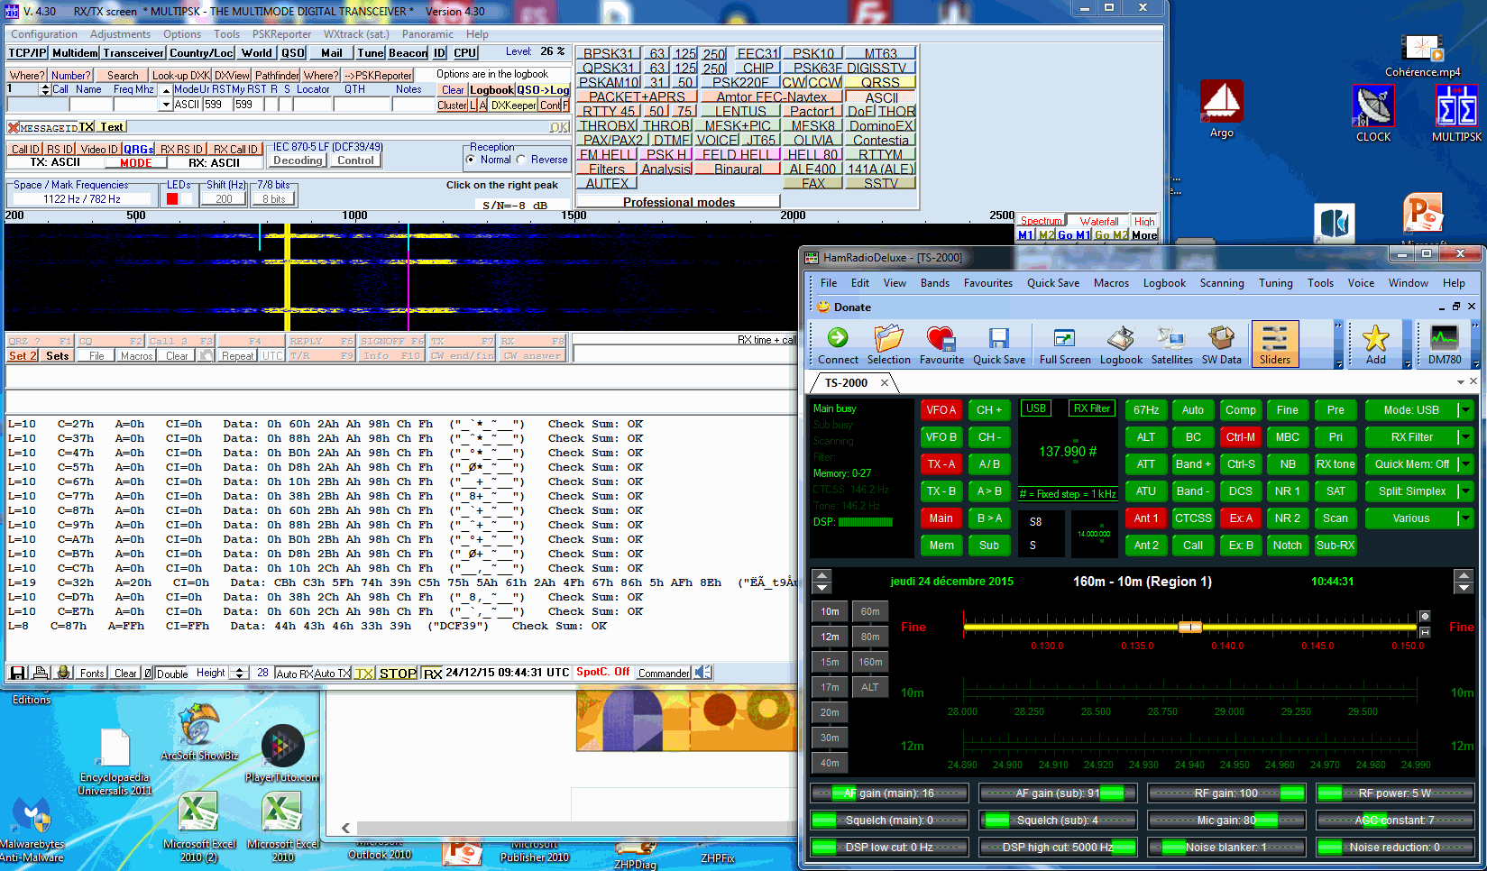Click the Look-up DXK button
Image resolution: width=1487 pixels, height=871 pixels.
[x=180, y=76]
